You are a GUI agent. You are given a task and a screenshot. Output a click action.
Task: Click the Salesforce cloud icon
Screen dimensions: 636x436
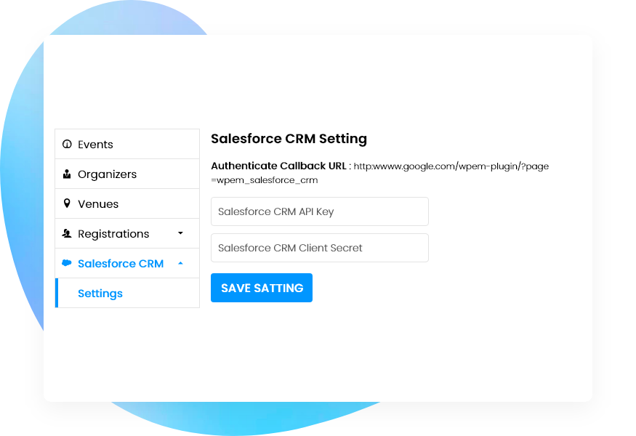tap(67, 263)
